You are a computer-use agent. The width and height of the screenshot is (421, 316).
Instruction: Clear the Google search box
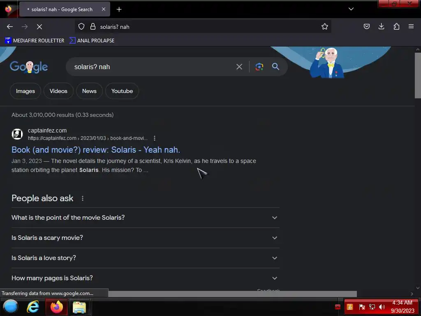(x=239, y=67)
